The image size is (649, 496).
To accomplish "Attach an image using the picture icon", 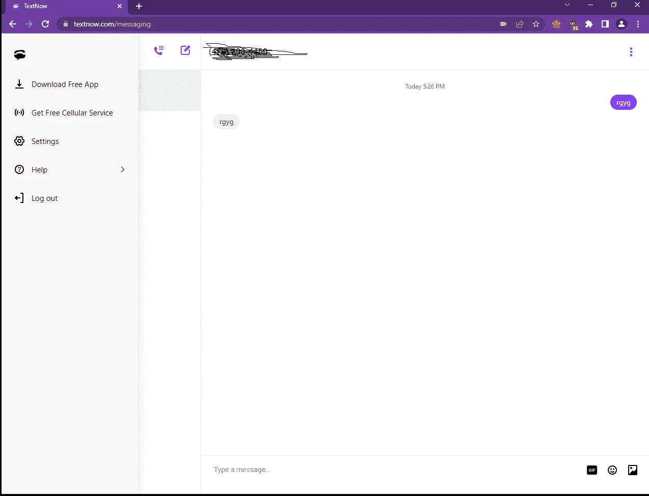I will pyautogui.click(x=633, y=470).
